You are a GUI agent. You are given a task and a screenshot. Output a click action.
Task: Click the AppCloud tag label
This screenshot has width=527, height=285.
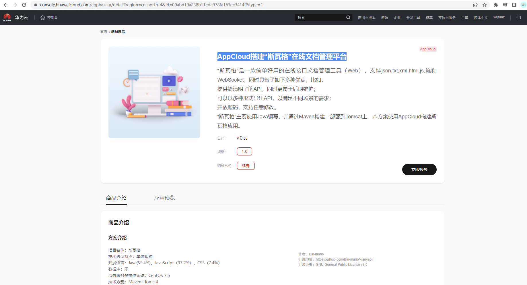pos(428,49)
